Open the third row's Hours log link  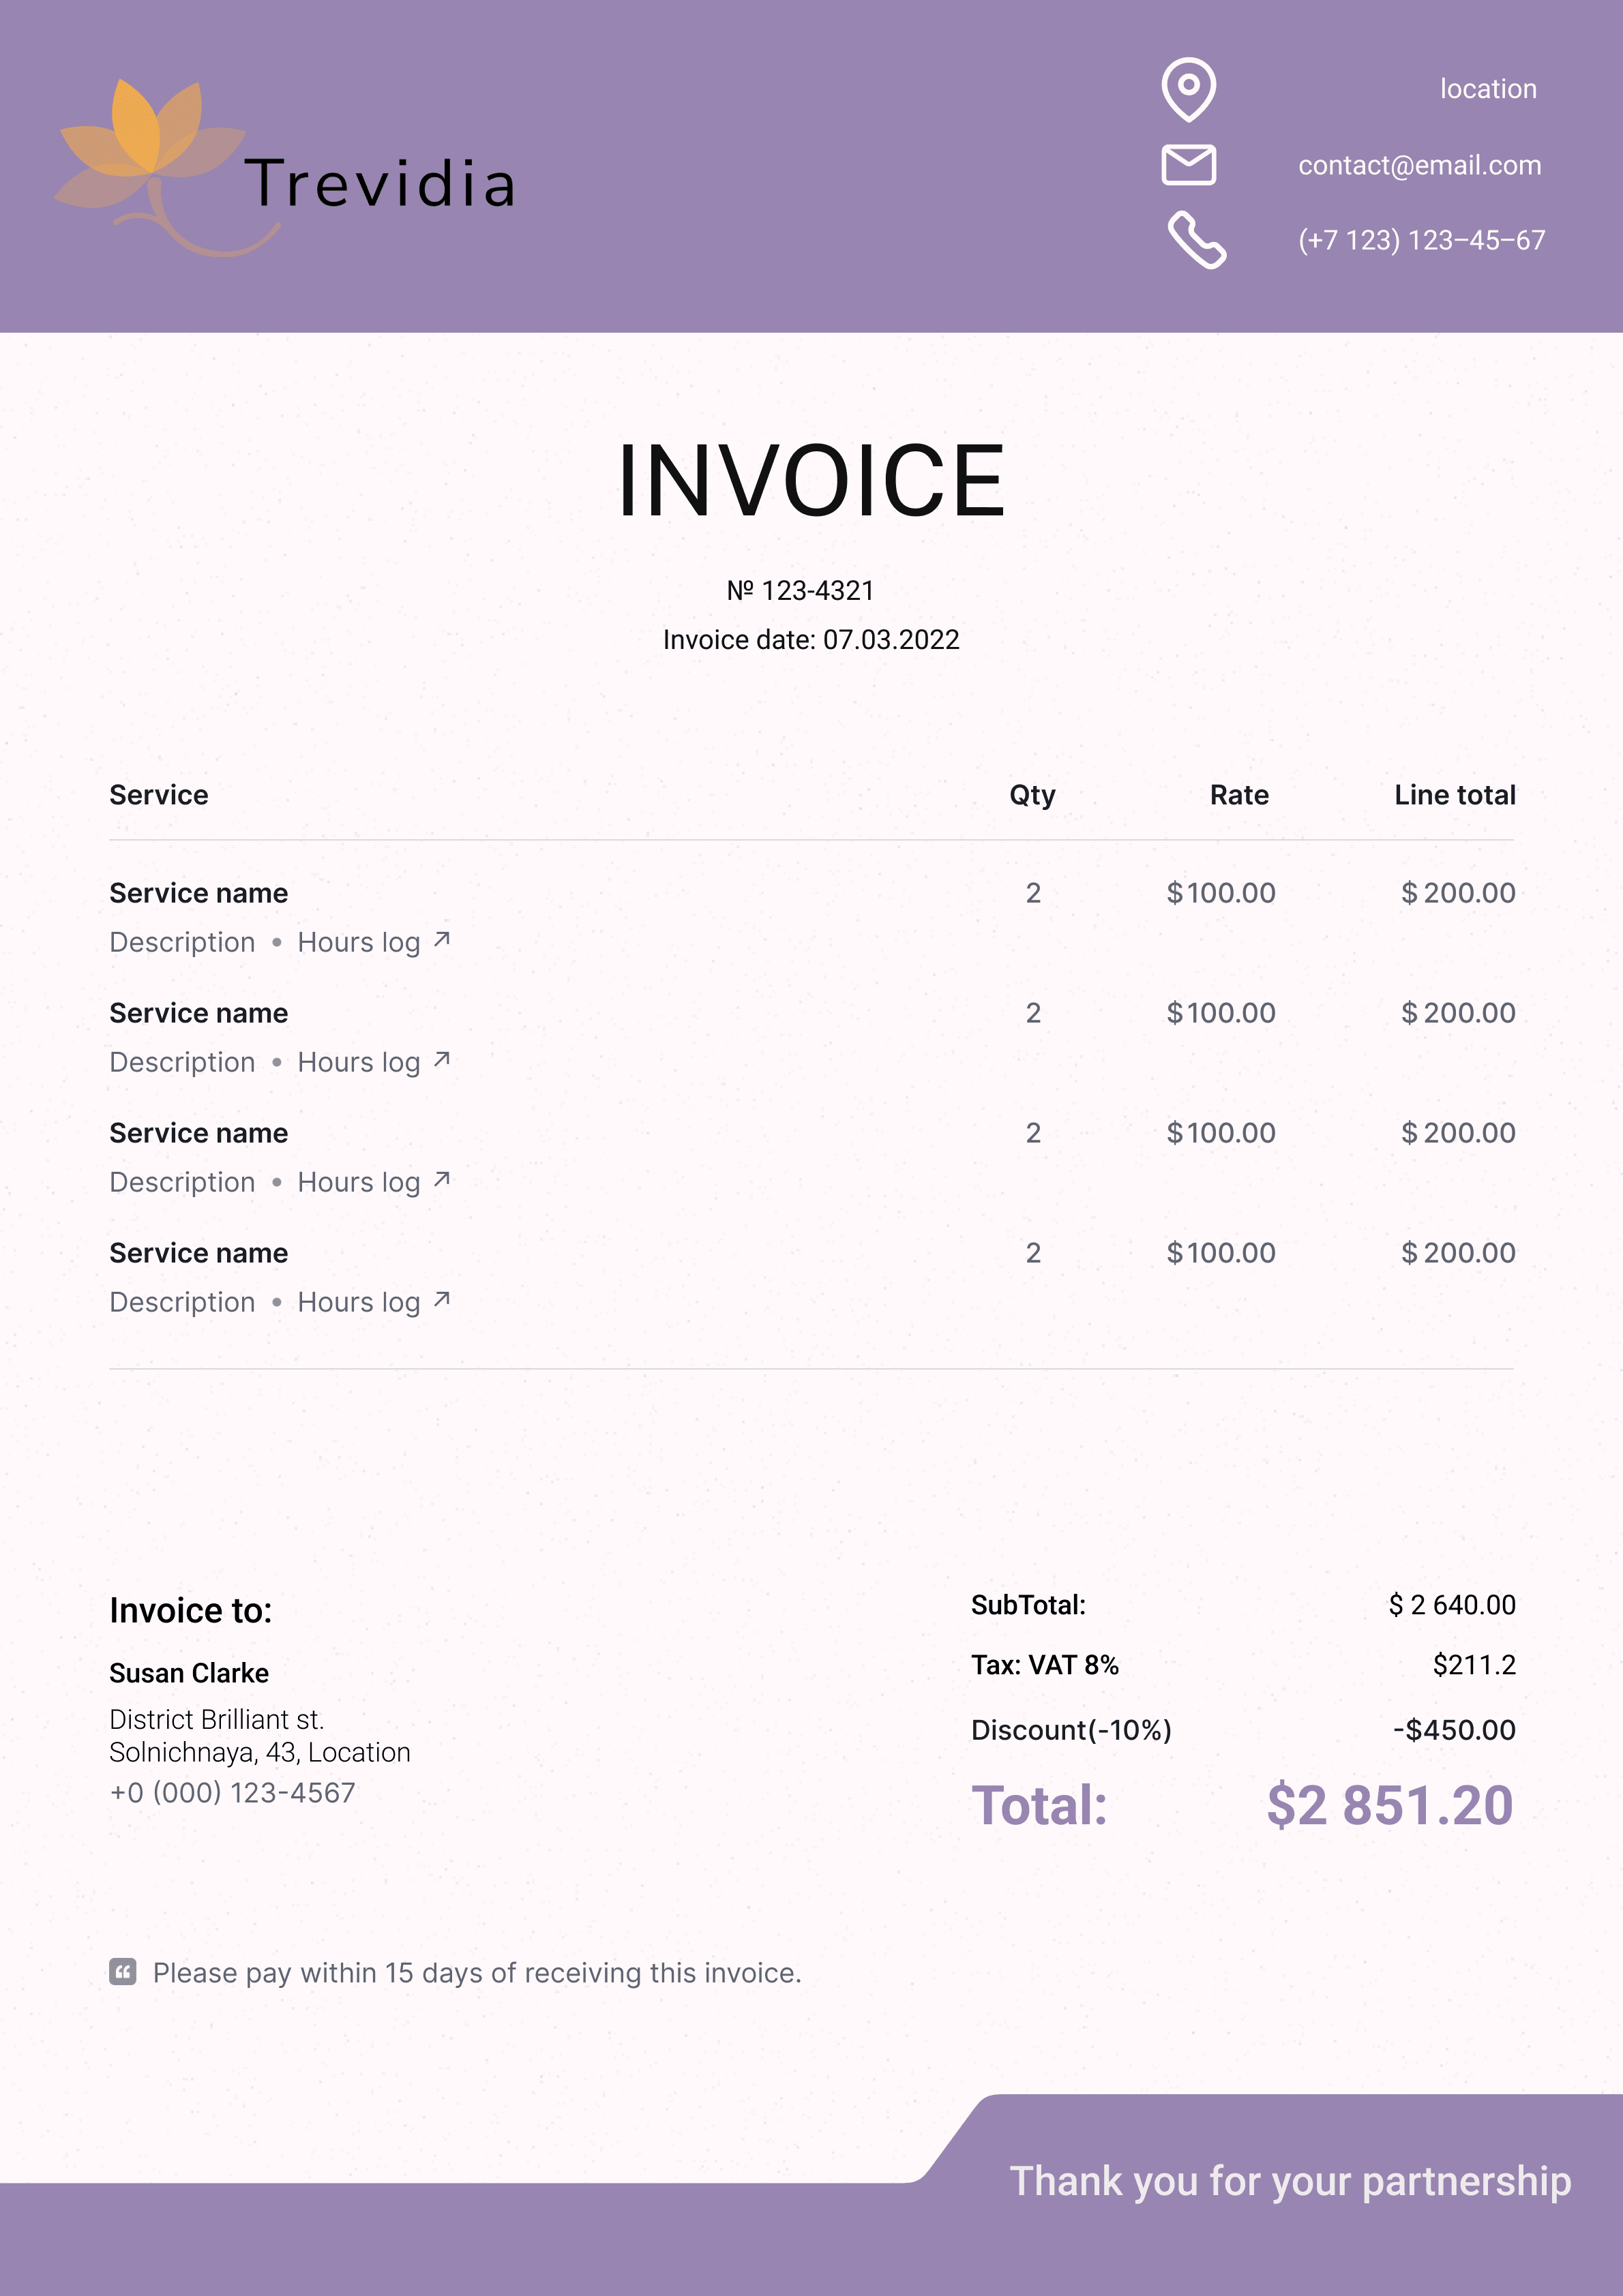(358, 1182)
